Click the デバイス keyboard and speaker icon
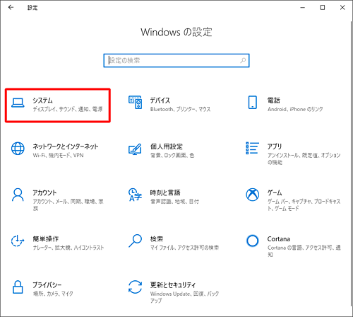The image size is (353, 317). coord(135,102)
